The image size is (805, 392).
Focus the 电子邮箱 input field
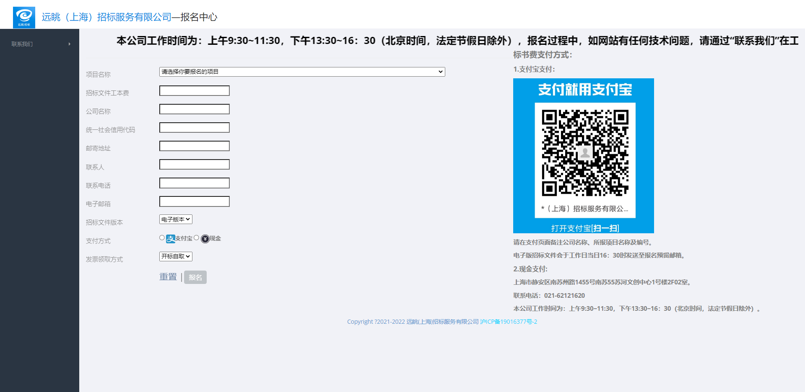click(195, 201)
